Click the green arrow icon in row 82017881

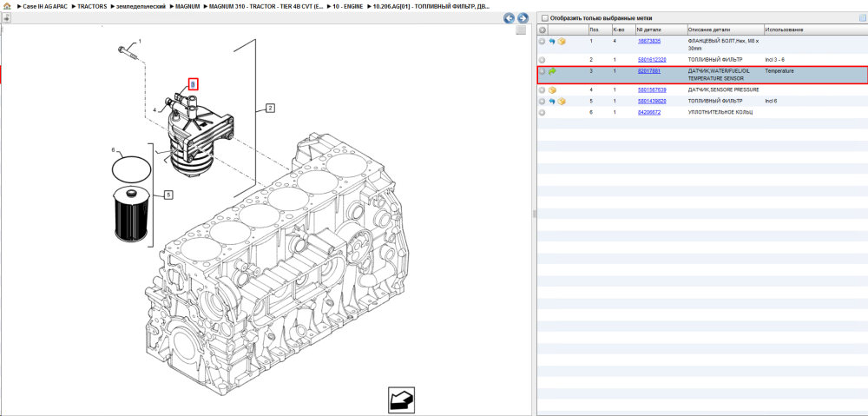pyautogui.click(x=552, y=71)
